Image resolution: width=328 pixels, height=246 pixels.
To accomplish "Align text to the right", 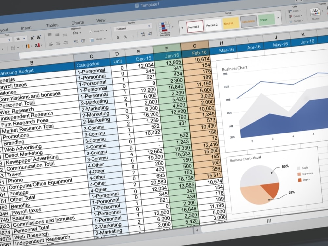I will pyautogui.click(x=66, y=43).
